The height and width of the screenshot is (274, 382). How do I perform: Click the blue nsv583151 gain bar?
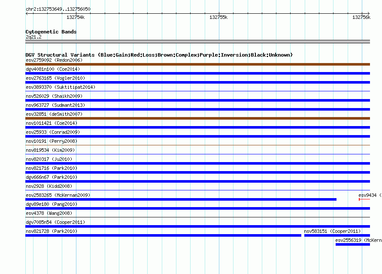click(x=337, y=235)
